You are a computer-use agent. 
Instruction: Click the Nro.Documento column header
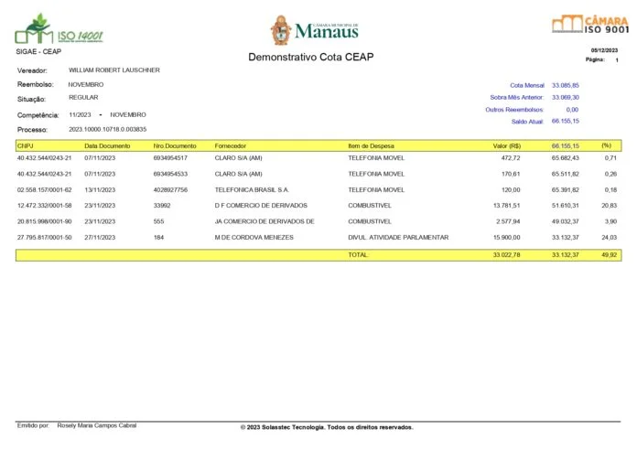(174, 145)
